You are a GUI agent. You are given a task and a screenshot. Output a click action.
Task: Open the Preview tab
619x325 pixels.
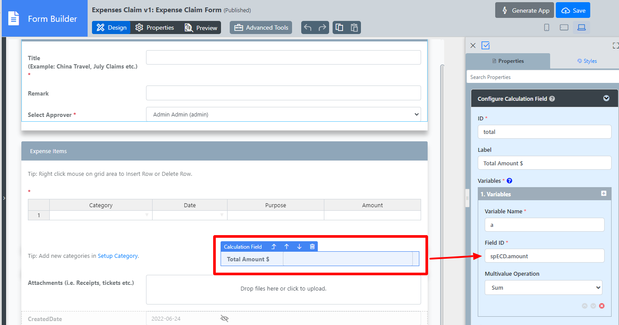click(x=201, y=27)
